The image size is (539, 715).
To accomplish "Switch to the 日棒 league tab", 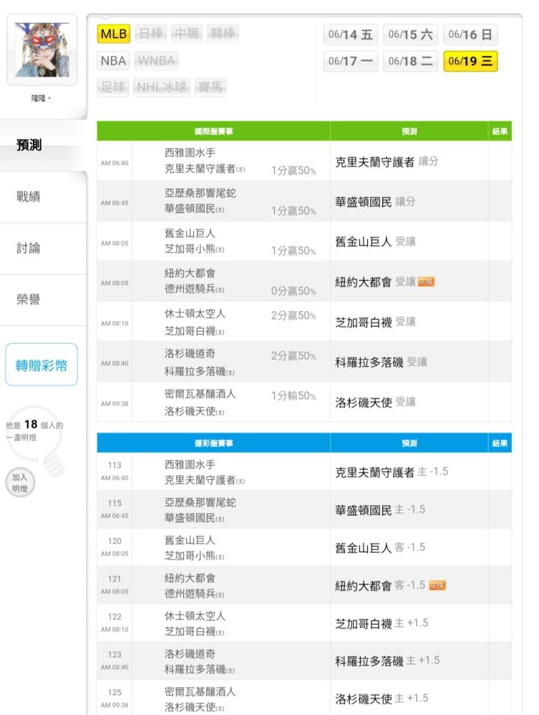I will click(x=150, y=34).
